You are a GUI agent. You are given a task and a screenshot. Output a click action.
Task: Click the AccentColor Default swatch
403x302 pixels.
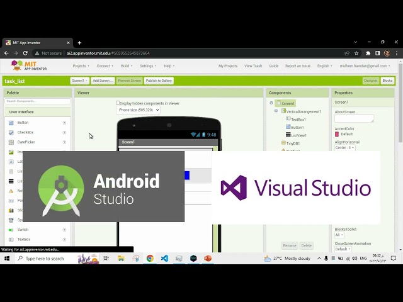(337, 134)
